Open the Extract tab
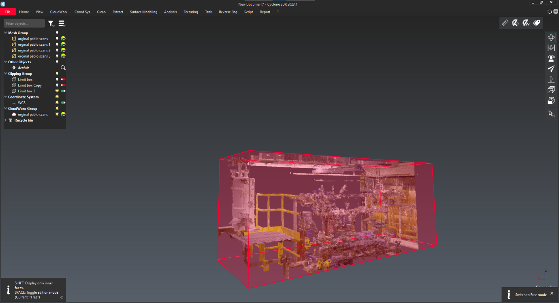559x303 pixels. pyautogui.click(x=118, y=12)
